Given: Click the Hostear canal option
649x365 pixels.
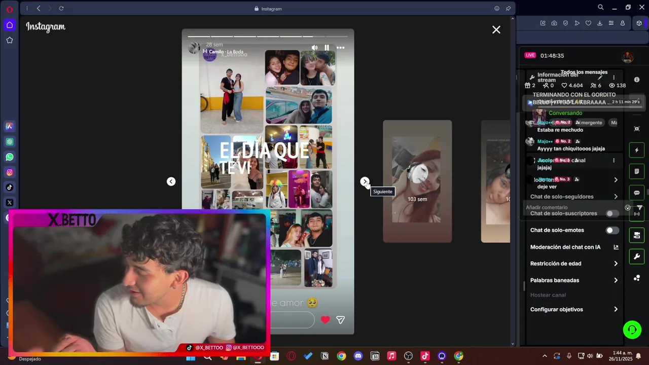Looking at the screenshot, I should [548, 295].
